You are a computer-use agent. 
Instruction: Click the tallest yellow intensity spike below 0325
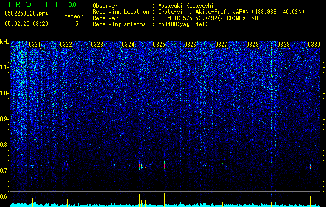[164, 200]
